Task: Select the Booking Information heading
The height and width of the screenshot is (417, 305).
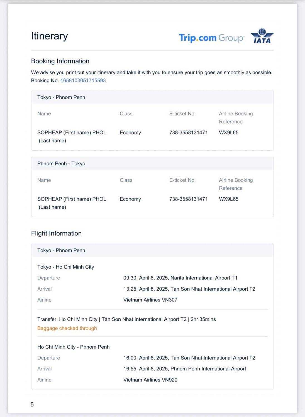Action: coord(60,61)
